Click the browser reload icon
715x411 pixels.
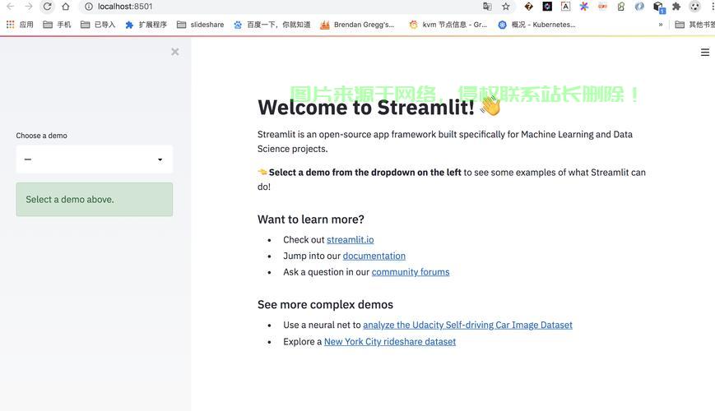(47, 7)
